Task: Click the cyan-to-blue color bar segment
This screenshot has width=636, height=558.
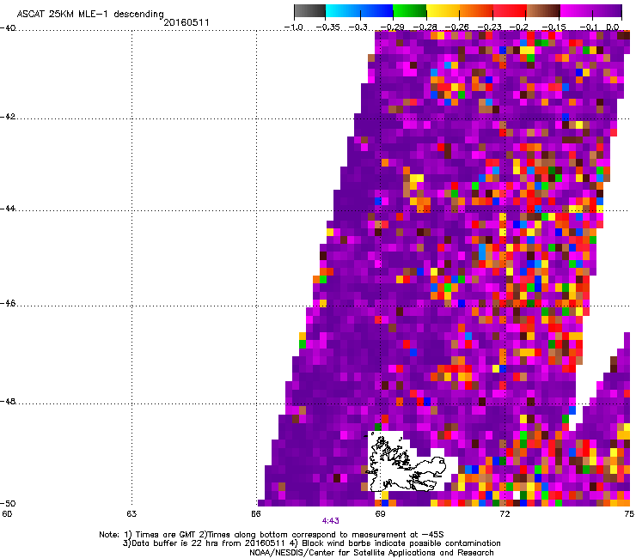Action: click(359, 11)
